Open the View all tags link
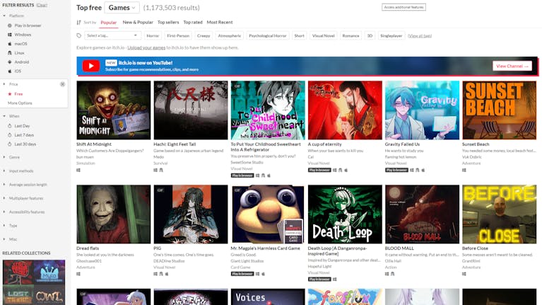 tap(420, 35)
